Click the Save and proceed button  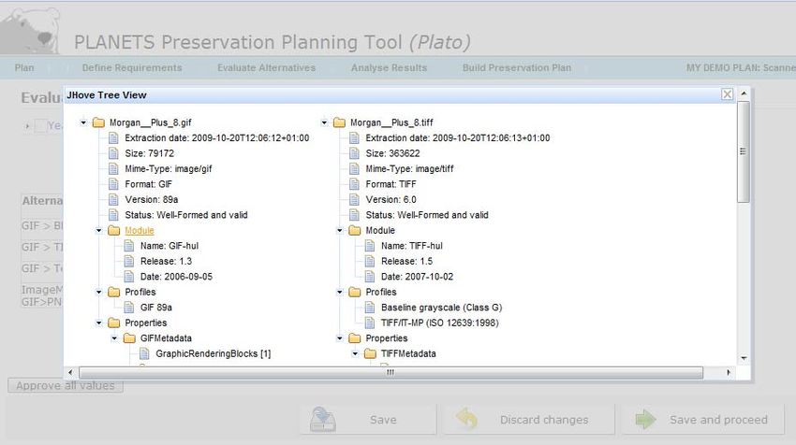click(x=703, y=420)
